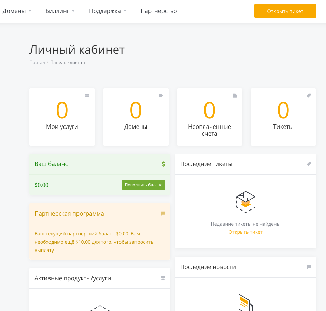Click the flag icon in Последние новости header
The image size is (326, 311).
[309, 267]
